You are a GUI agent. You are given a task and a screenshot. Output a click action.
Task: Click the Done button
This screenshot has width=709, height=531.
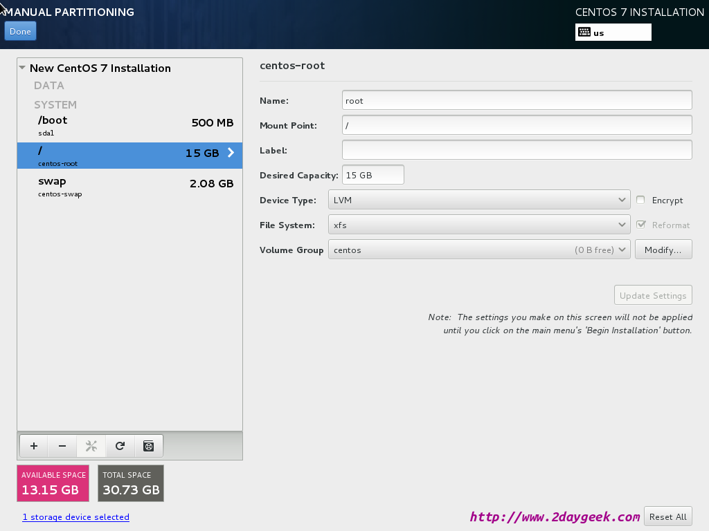[x=20, y=31]
